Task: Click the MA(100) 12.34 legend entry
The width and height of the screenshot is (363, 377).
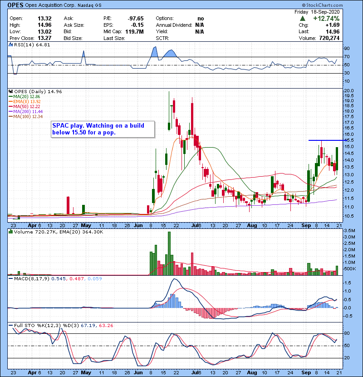Action: pos(26,117)
